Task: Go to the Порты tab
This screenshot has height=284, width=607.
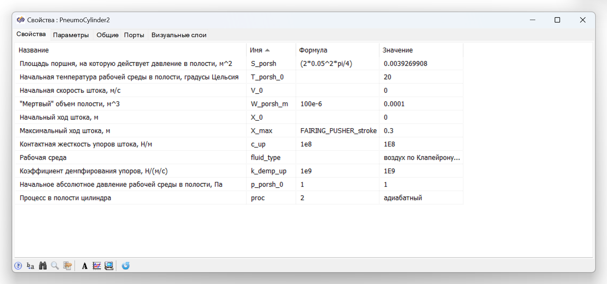Action: 134,35
